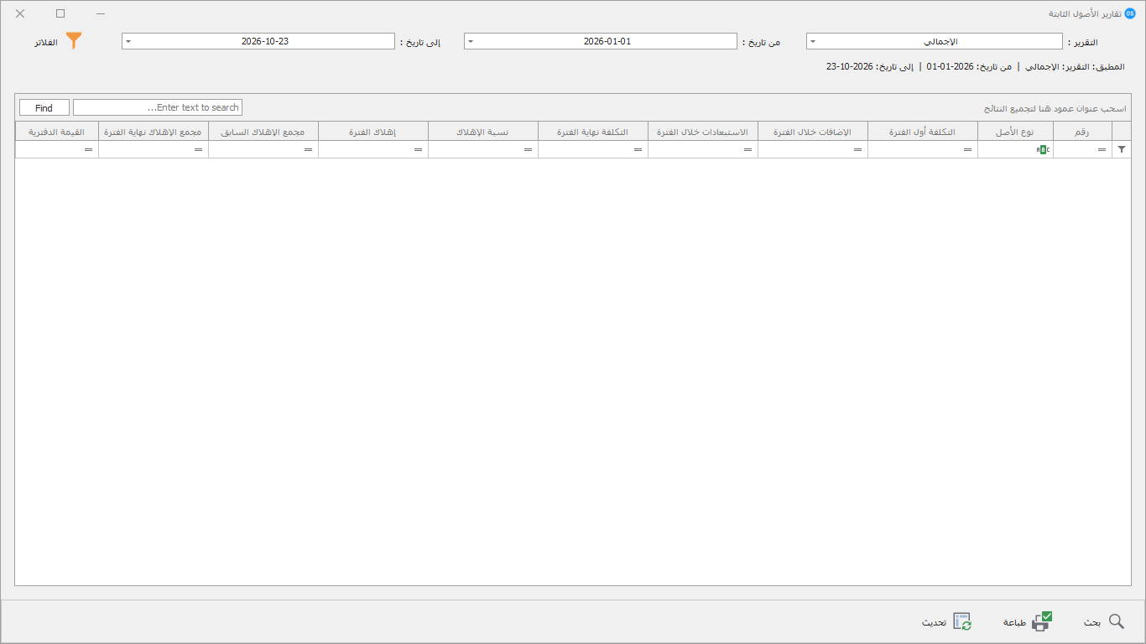Click the القيمة الدفترية column header

point(57,132)
